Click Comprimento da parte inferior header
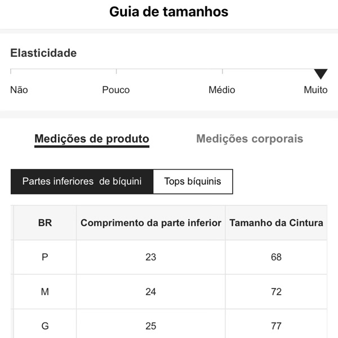 point(151,223)
